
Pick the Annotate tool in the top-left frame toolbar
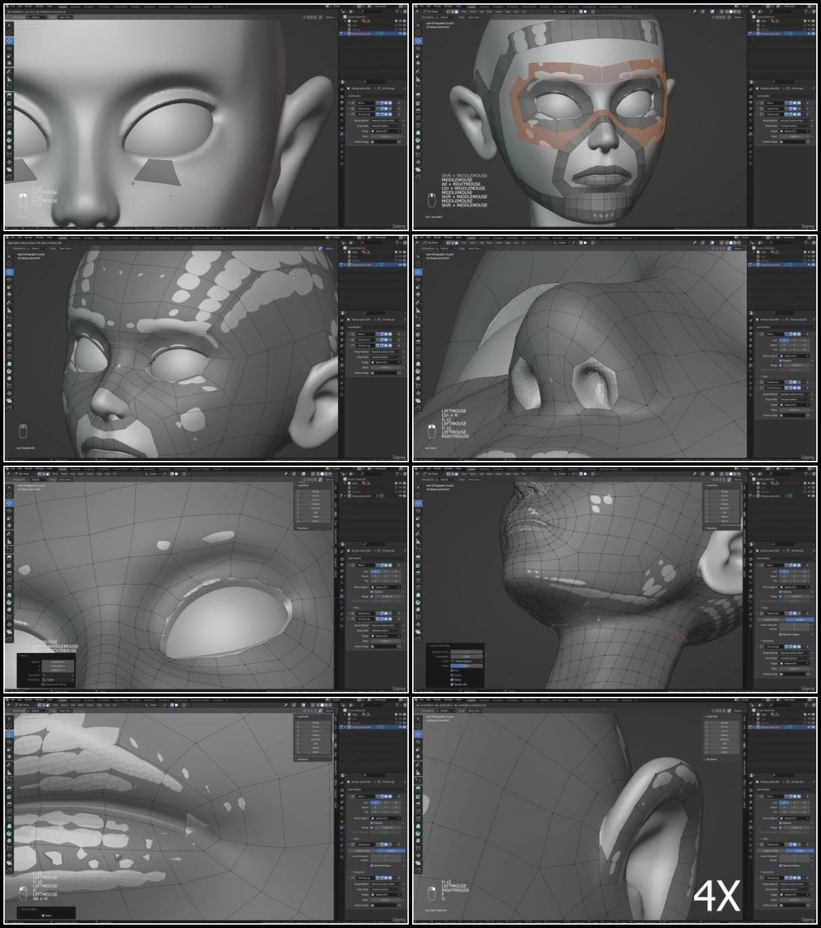click(9, 71)
